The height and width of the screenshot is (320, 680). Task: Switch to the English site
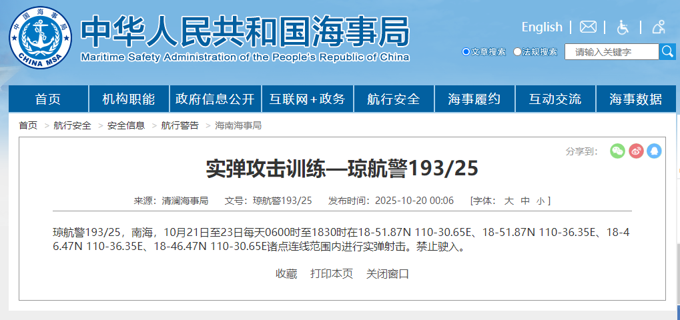pos(541,27)
